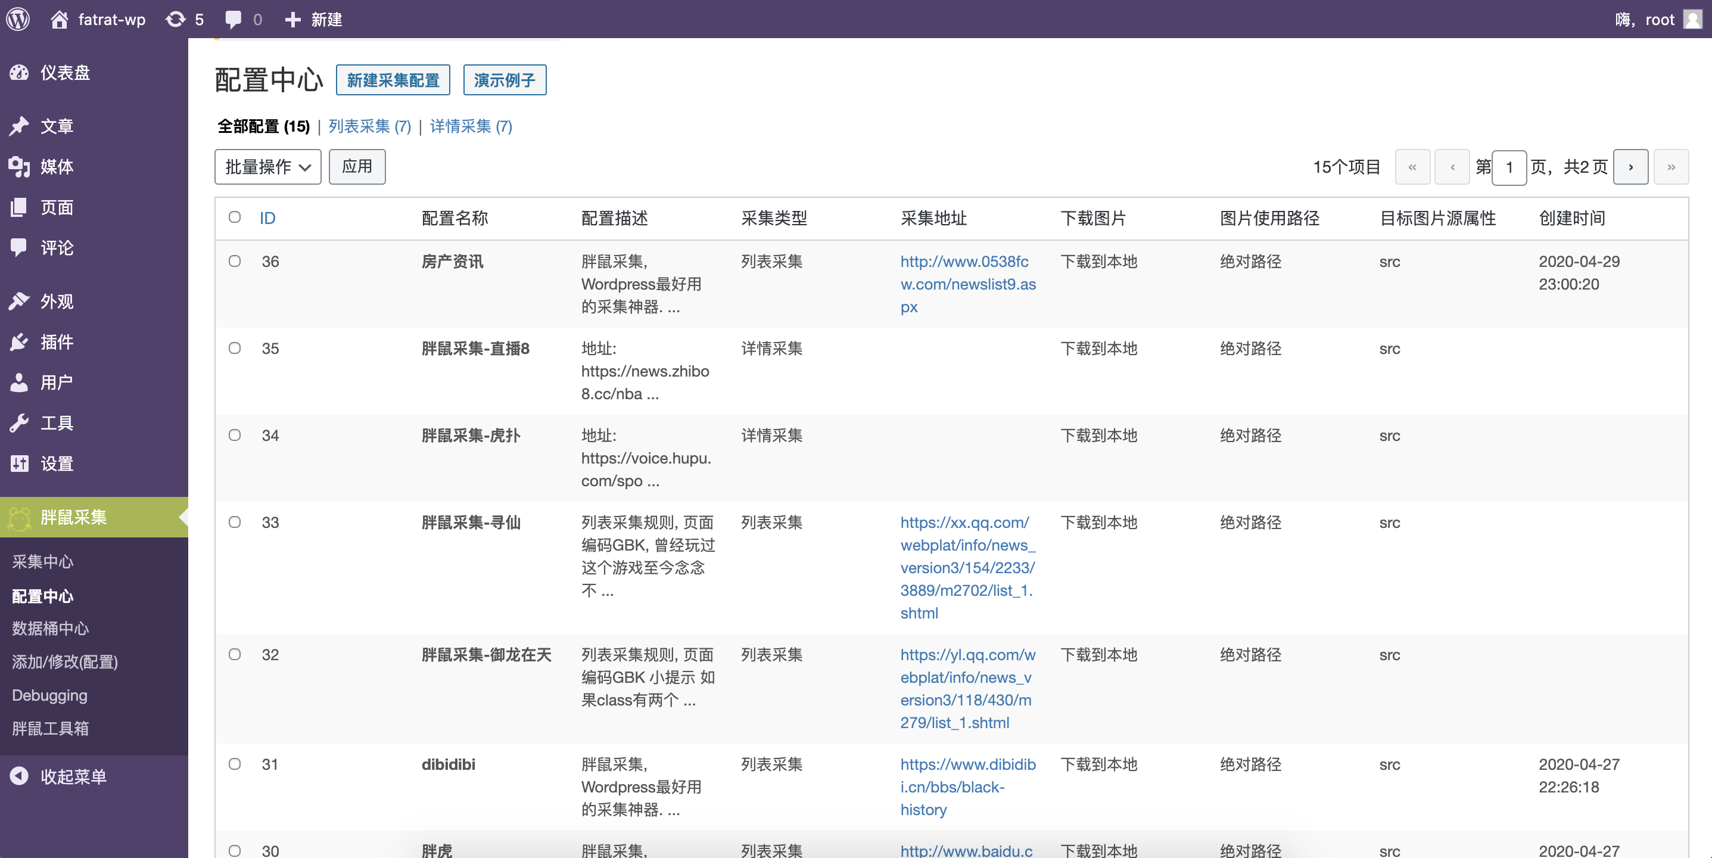The width and height of the screenshot is (1712, 858).
Task: Click the 文章 pushpin icon
Action: pos(19,126)
